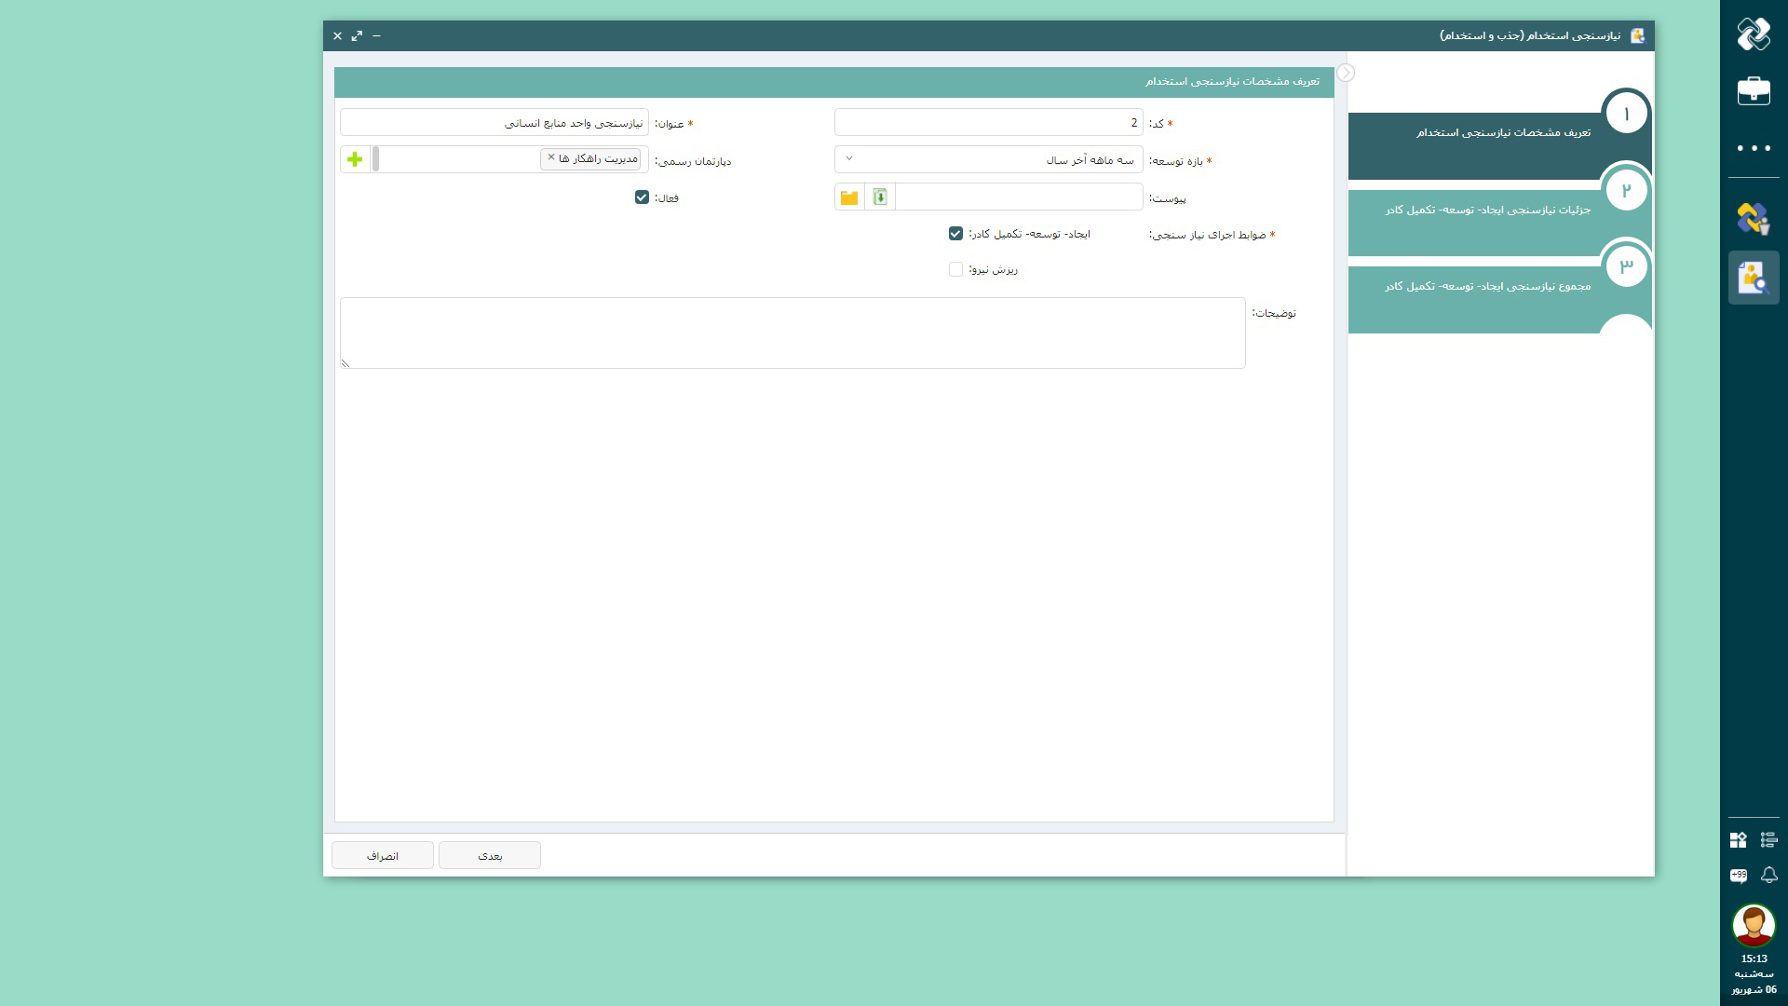Enable the ریزش نیرو checkbox
This screenshot has height=1006, width=1788.
(x=955, y=269)
